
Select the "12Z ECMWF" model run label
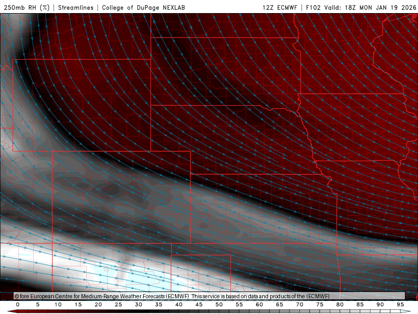[280, 7]
